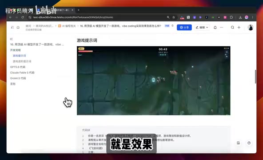Jump to 'Grok4.5 代码' in outline
The height and width of the screenshot is (160, 263).
pyautogui.click(x=18, y=78)
